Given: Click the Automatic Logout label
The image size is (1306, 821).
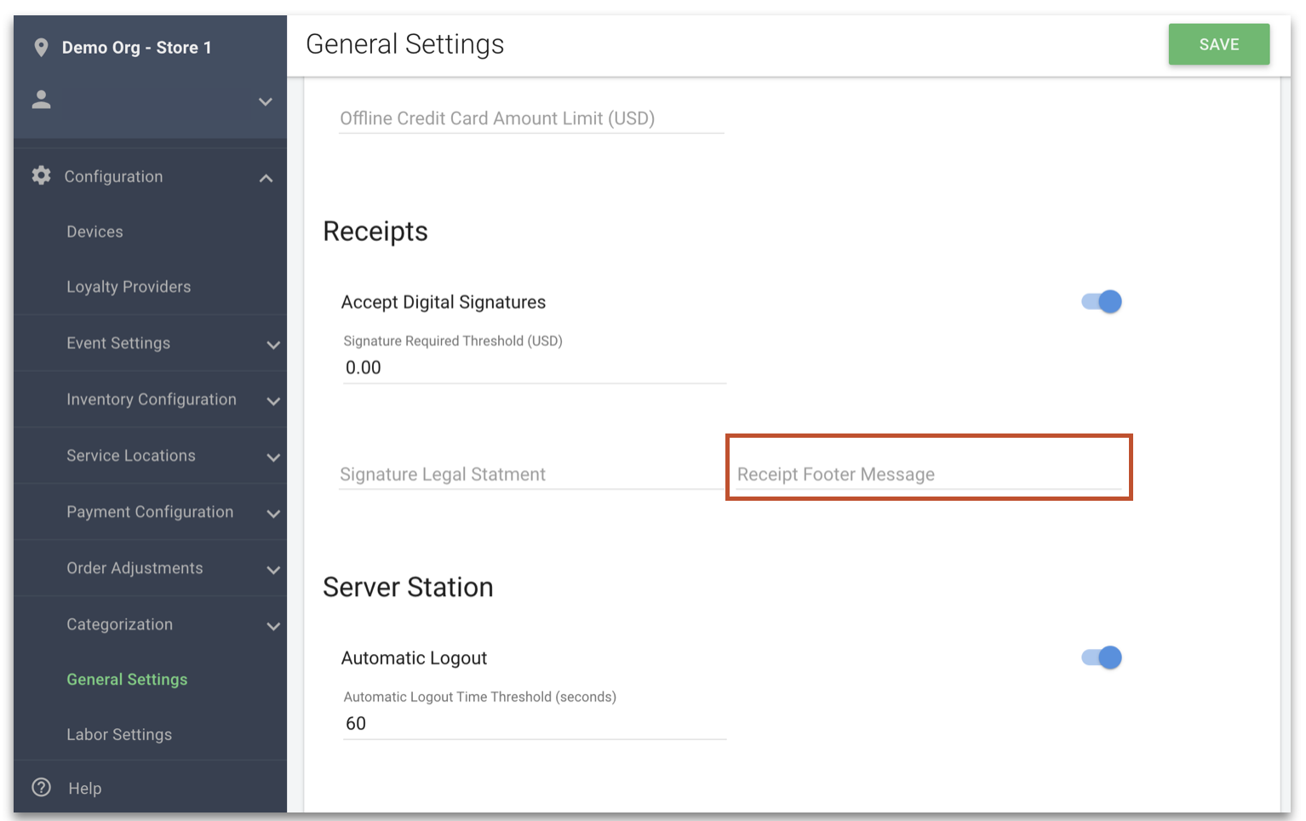Looking at the screenshot, I should [x=414, y=658].
